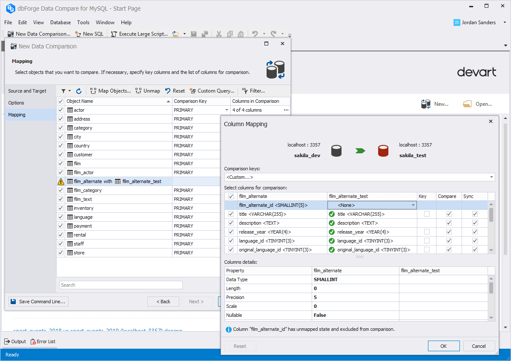Disable Sync for the description column
Image resolution: width=511 pixels, height=361 pixels.
[475, 223]
